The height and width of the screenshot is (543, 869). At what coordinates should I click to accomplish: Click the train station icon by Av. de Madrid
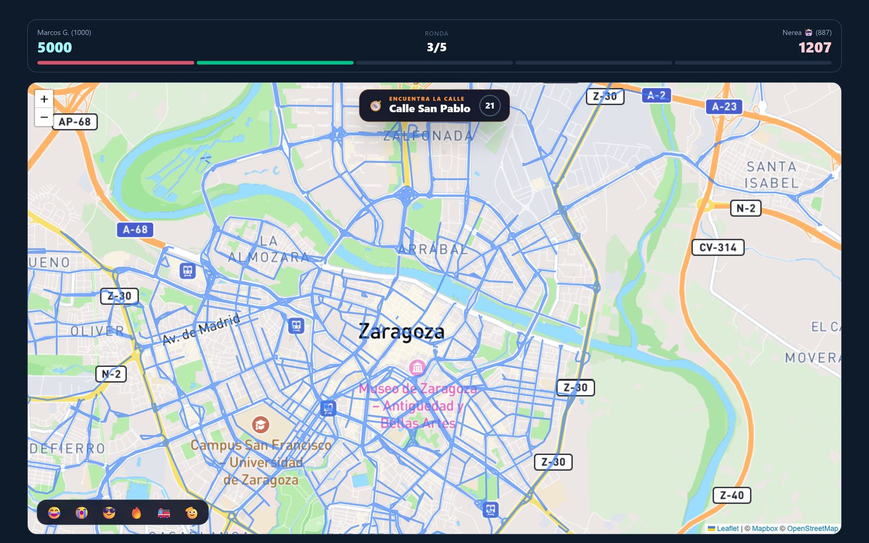tap(296, 326)
